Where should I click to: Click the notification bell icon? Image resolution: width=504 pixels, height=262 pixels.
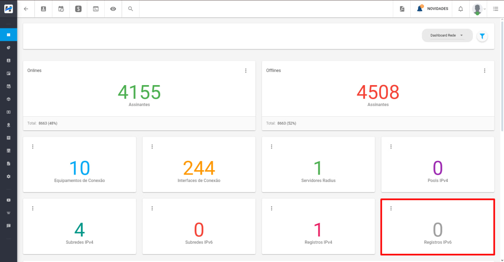click(x=461, y=9)
